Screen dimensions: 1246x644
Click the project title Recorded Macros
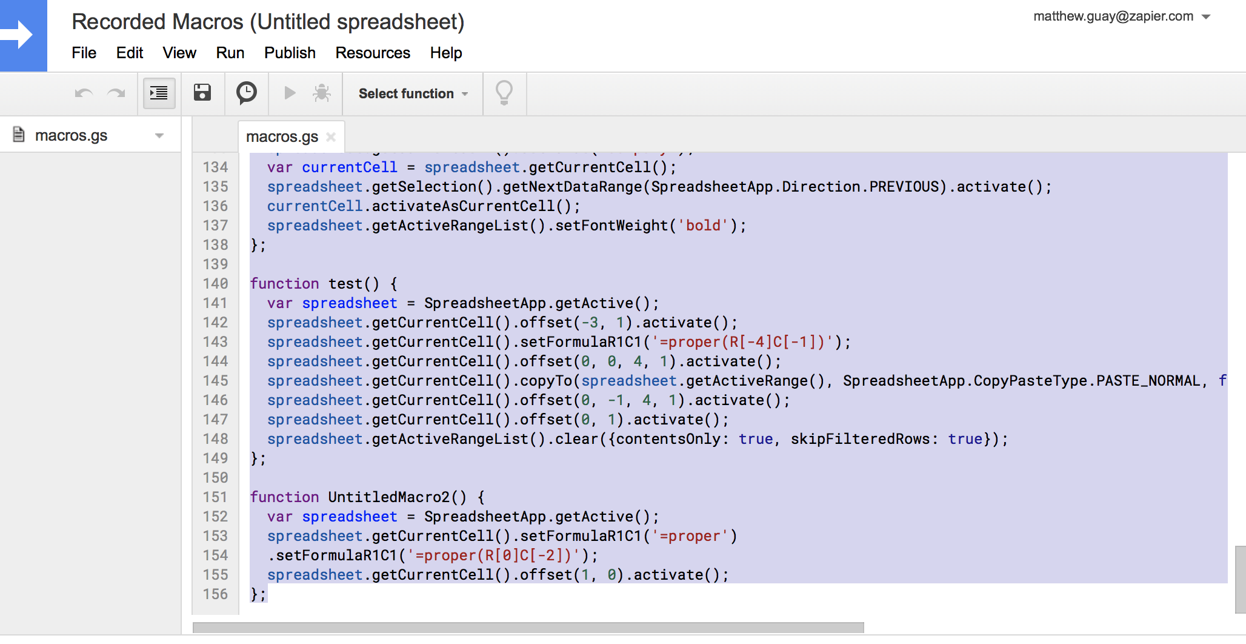(x=268, y=22)
